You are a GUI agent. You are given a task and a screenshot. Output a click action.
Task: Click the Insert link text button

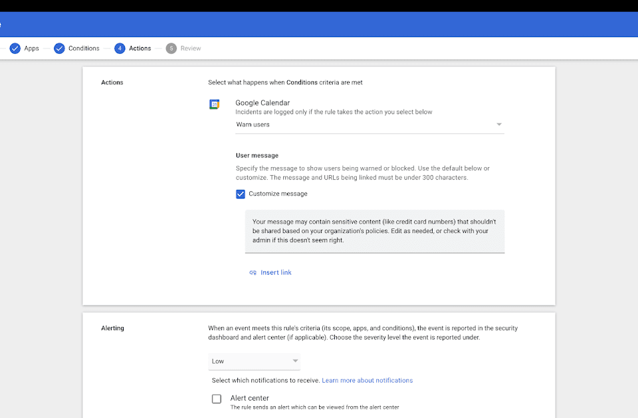coord(276,273)
